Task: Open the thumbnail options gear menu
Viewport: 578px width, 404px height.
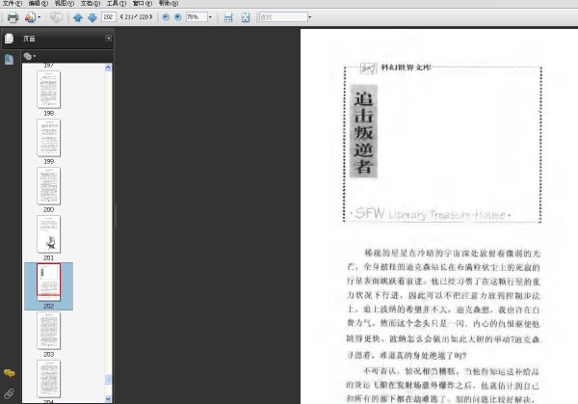Action: (x=30, y=56)
